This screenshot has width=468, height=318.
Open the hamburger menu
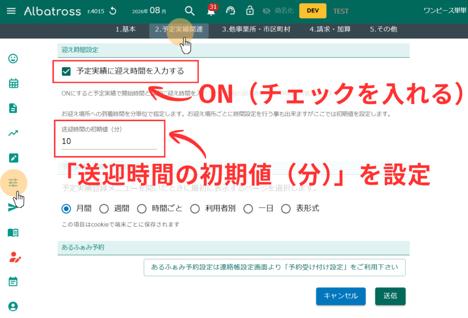click(11, 11)
